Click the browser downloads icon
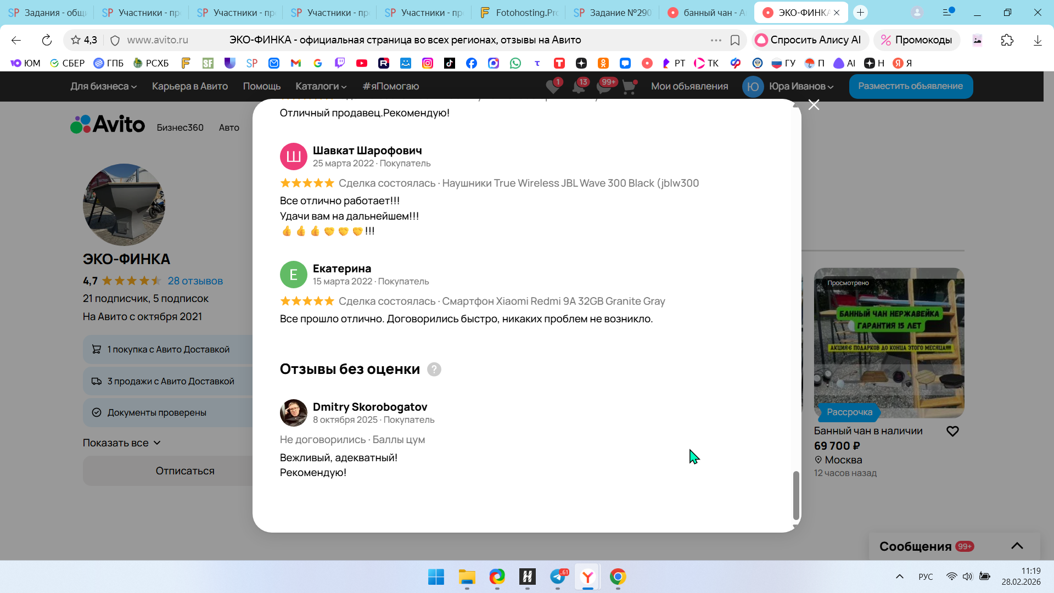The image size is (1054, 593). pos(1038,40)
